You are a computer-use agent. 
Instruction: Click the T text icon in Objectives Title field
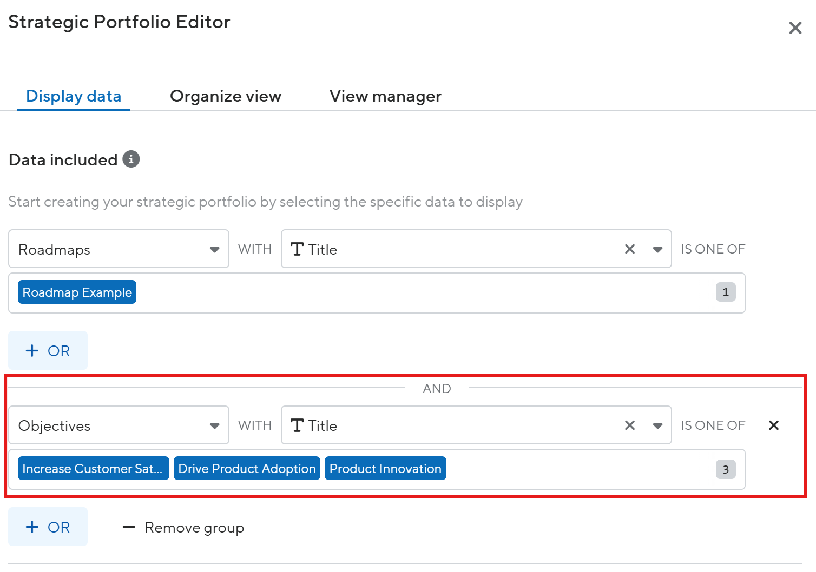point(297,425)
